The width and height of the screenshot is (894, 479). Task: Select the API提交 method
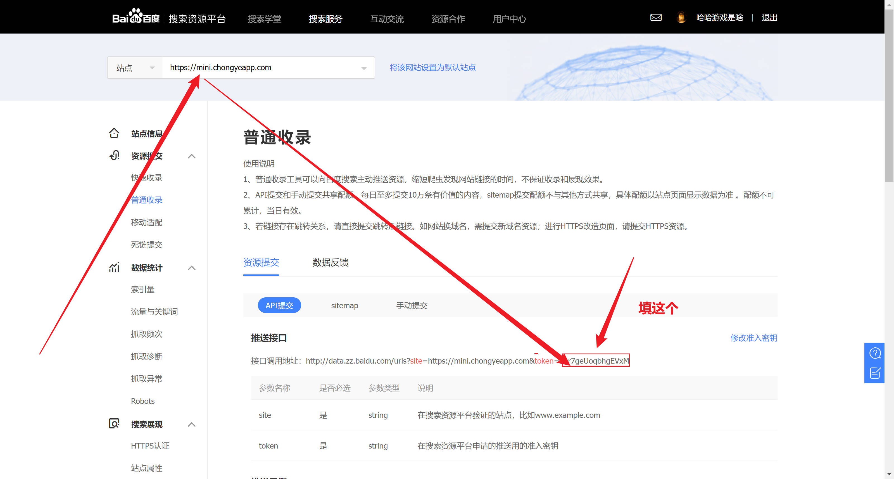pyautogui.click(x=279, y=305)
